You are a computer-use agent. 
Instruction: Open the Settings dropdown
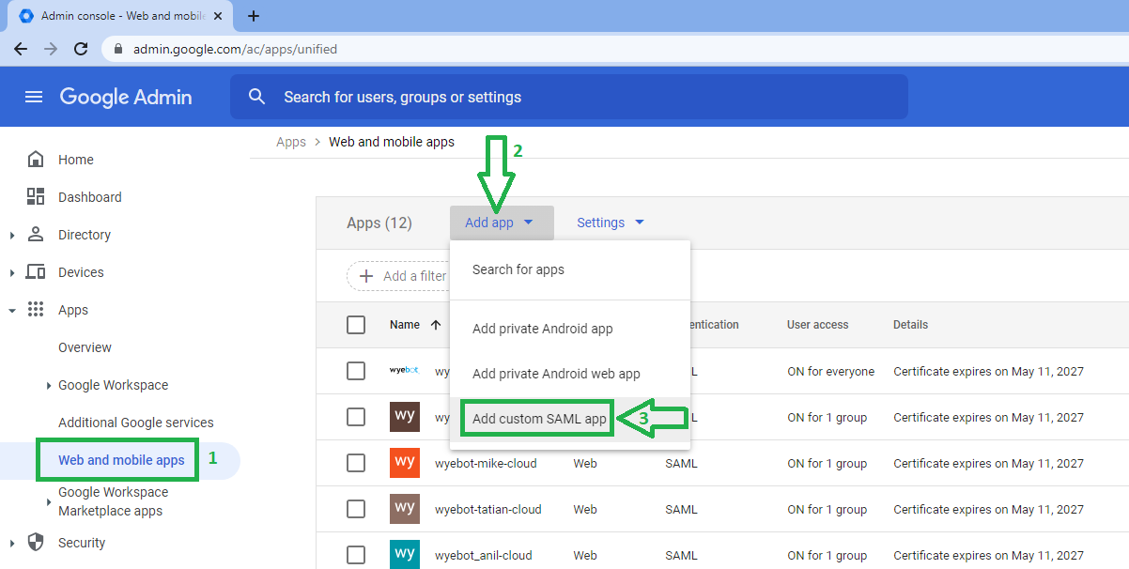611,223
